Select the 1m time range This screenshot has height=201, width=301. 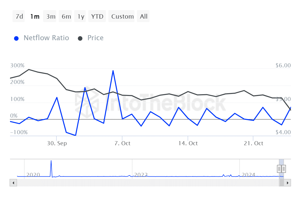click(x=35, y=17)
